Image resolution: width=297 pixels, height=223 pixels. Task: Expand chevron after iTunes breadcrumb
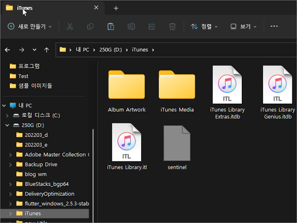[153, 50]
